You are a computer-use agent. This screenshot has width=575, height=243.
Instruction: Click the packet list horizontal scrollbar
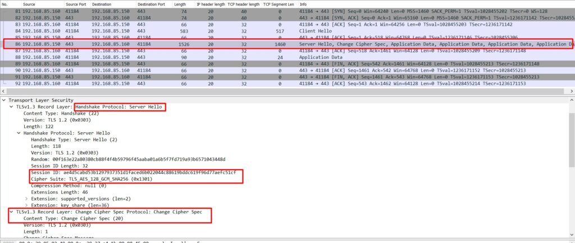click(x=287, y=91)
